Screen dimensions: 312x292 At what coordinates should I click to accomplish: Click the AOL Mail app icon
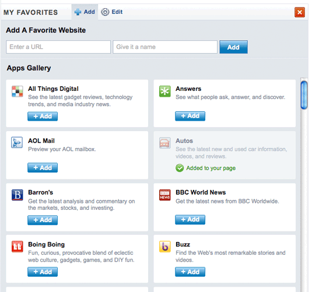pos(17,142)
